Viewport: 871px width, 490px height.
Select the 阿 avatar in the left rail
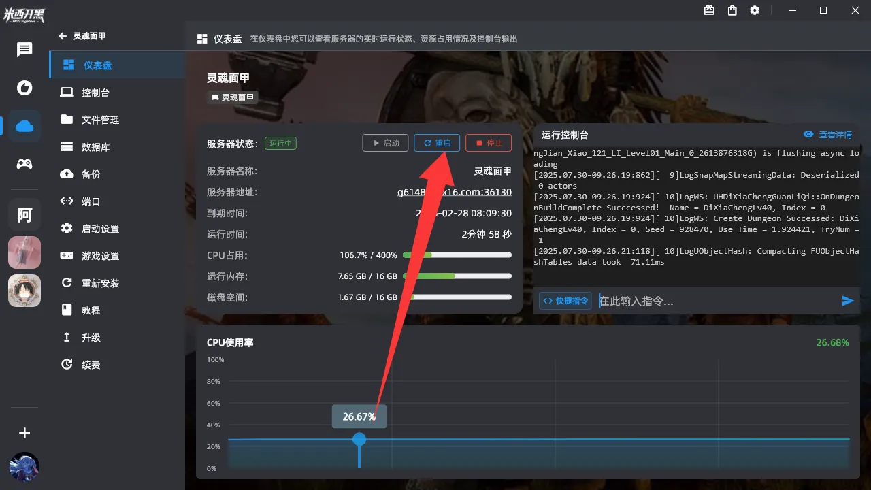coord(24,215)
